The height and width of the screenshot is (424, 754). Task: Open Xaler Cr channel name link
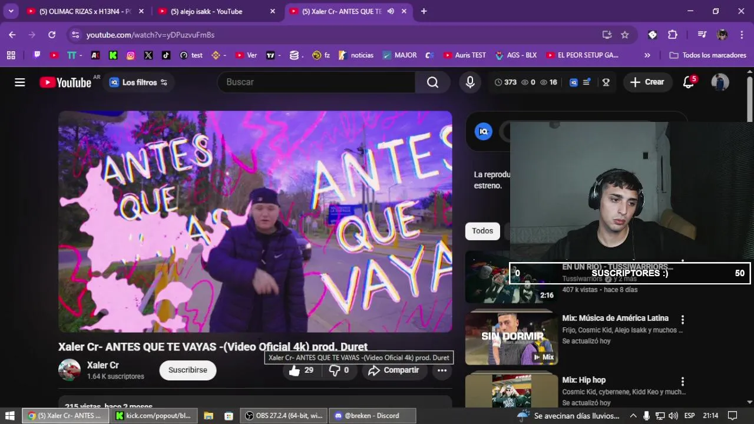pyautogui.click(x=103, y=365)
